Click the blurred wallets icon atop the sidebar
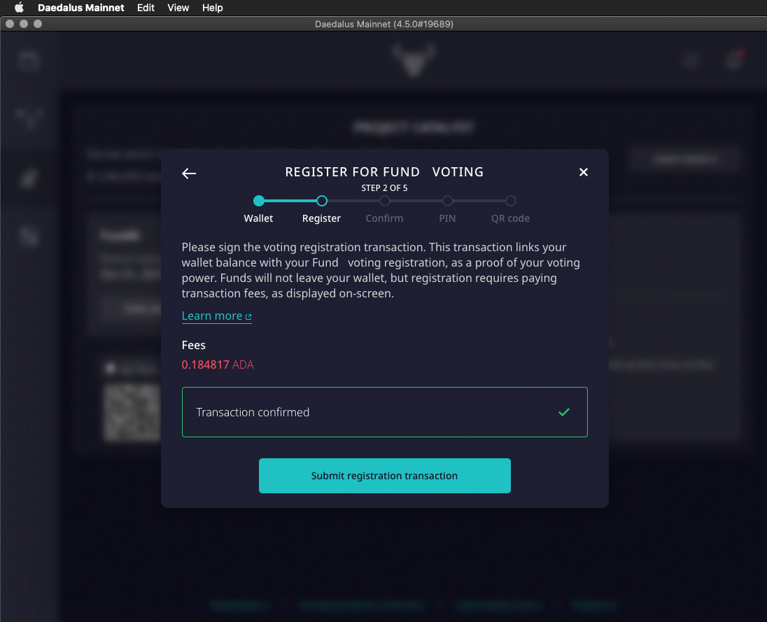The width and height of the screenshot is (767, 622). (29, 60)
